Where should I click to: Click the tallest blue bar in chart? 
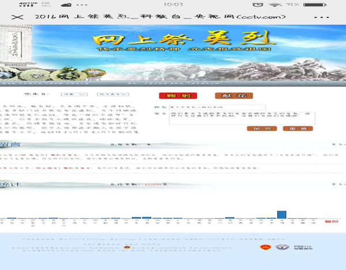(x=281, y=215)
